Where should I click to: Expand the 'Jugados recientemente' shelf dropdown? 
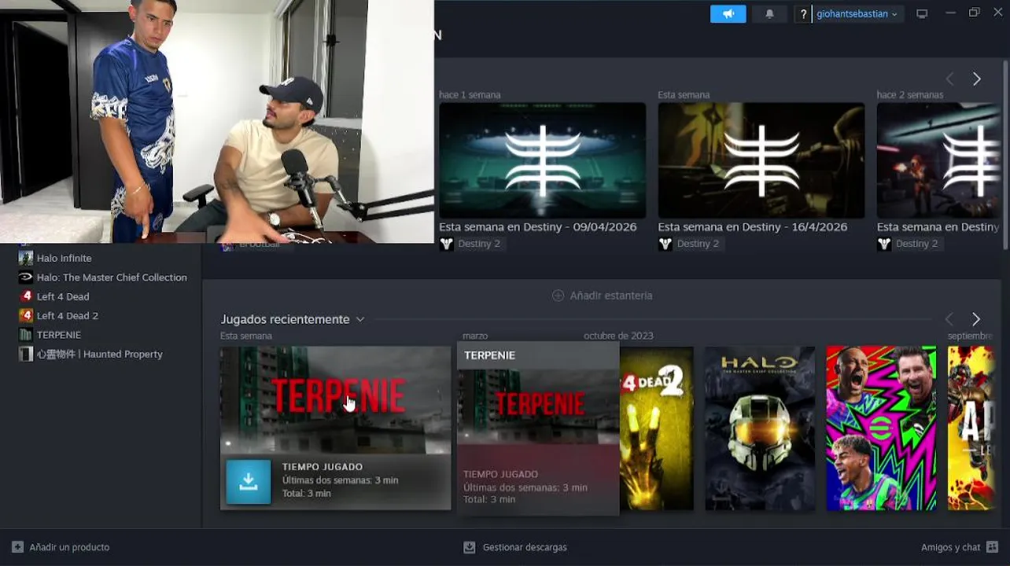click(x=359, y=319)
